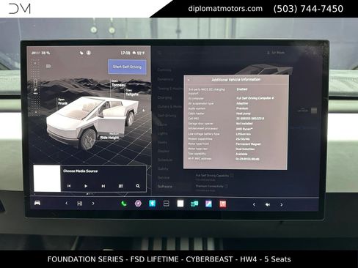Lower cabin temperature with left arrow
358x268 pixels.
pos(66,203)
